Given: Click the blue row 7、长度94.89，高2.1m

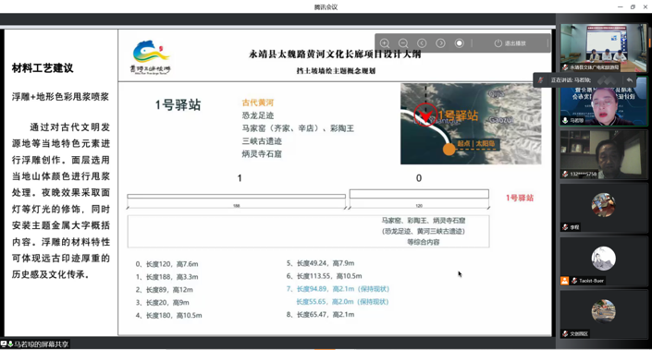Looking at the screenshot, I should coord(338,289).
